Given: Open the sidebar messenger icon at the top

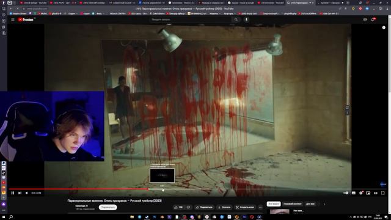Looking at the screenshot, I should 4,9.
